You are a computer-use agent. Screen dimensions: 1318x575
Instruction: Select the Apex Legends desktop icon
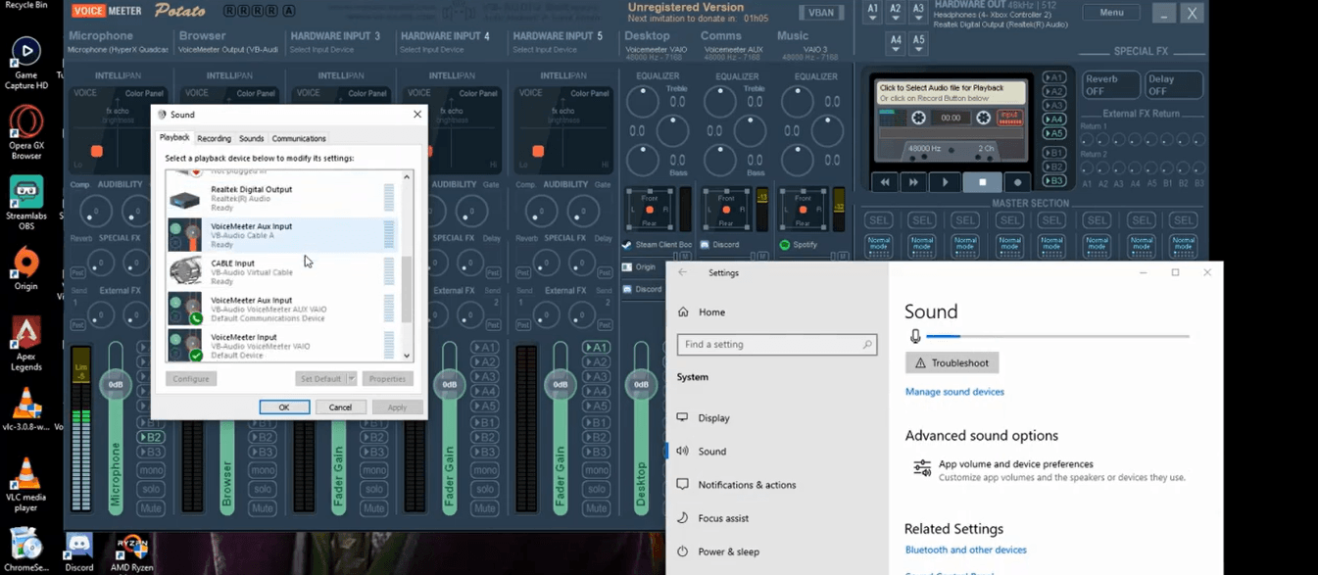point(26,332)
